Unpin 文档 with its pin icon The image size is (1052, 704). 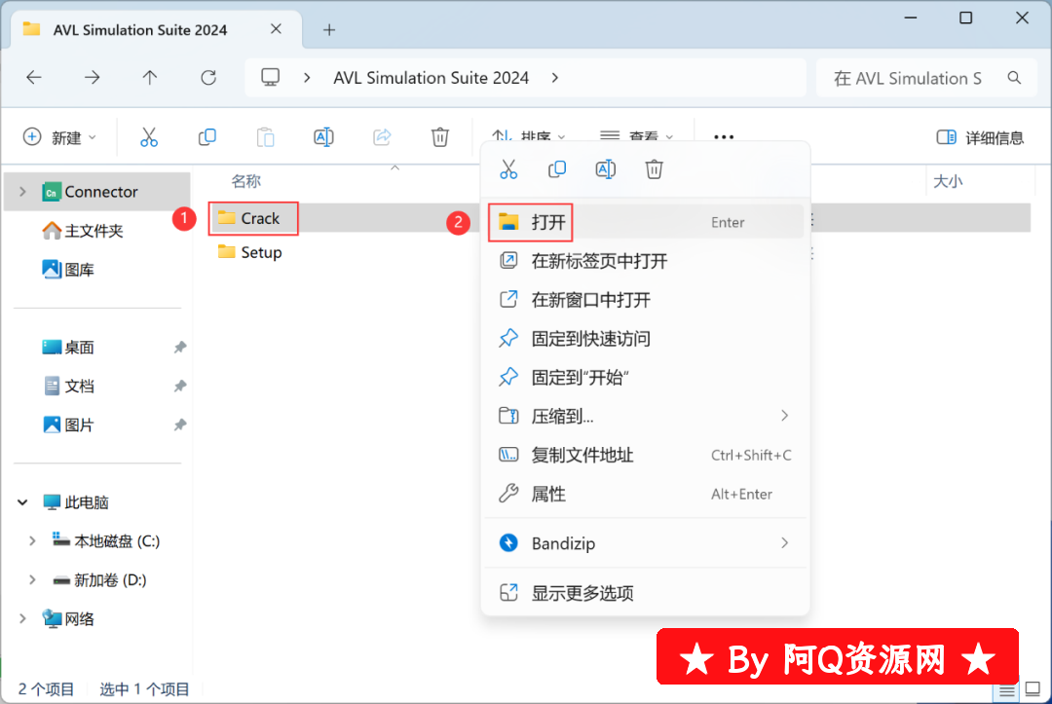click(x=180, y=387)
